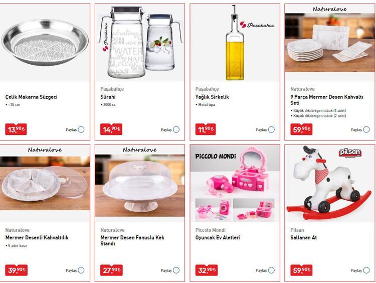
Task: Enable Paylaş circle on 9 Parça Kahvaltı Seti
Action: pos(366,129)
